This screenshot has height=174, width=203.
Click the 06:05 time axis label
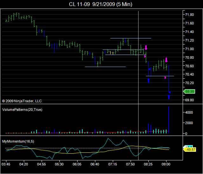coord(77,164)
